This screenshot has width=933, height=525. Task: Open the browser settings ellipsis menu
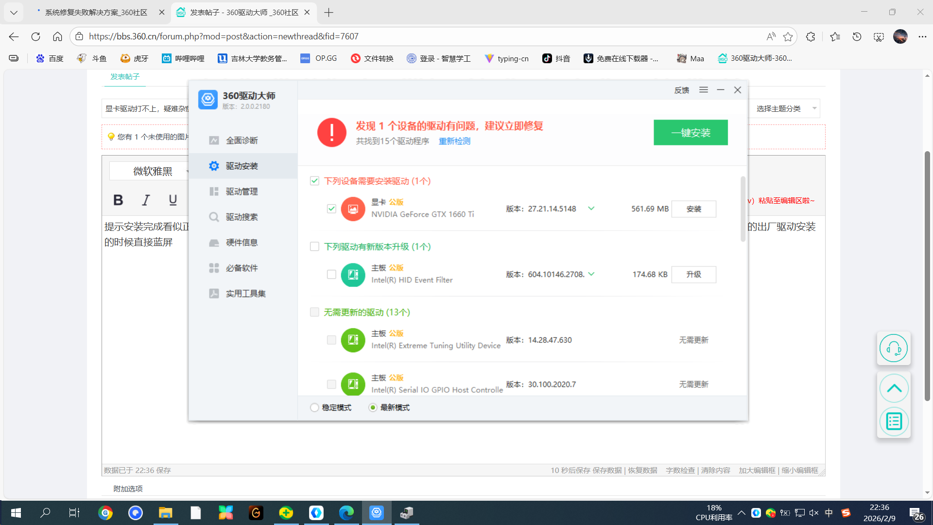(x=922, y=36)
